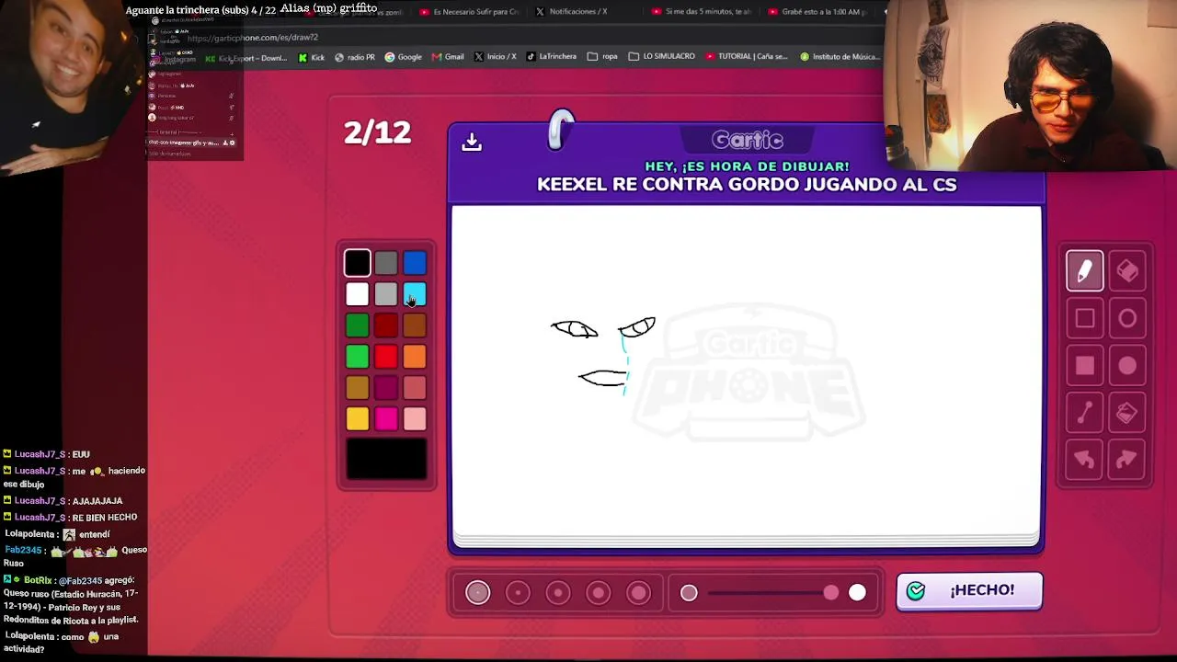Viewport: 1177px width, 662px height.
Task: Pick the yellow color swatch
Action: pos(358,419)
